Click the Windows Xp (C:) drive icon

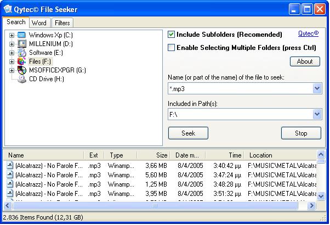pyautogui.click(x=21, y=35)
